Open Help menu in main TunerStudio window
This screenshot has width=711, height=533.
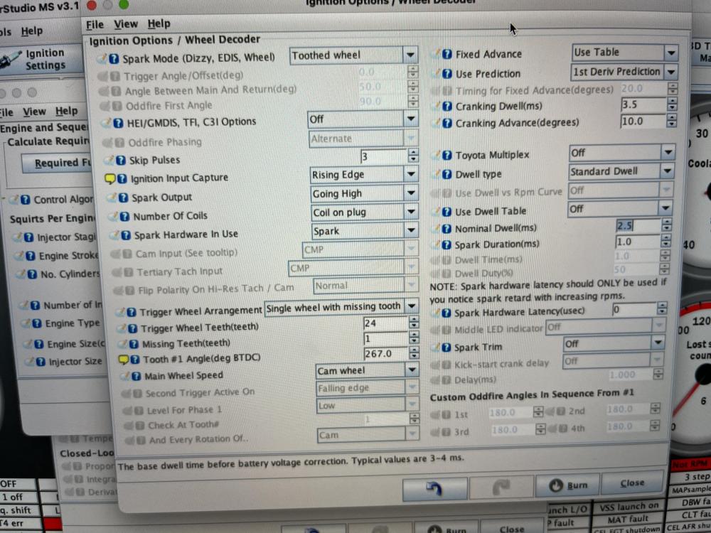tap(32, 31)
